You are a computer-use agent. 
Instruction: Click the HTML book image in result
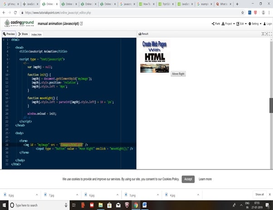(x=155, y=56)
